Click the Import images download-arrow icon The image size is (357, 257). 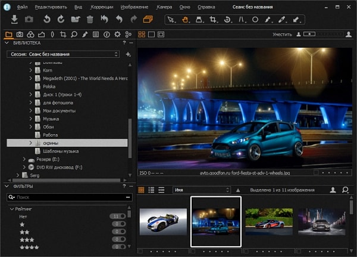[14, 20]
